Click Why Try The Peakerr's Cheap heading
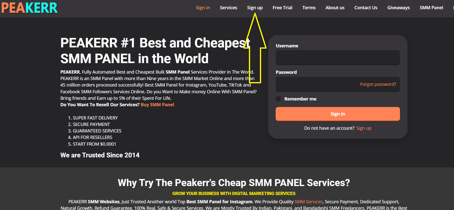The height and width of the screenshot is (210, 454). [x=234, y=183]
